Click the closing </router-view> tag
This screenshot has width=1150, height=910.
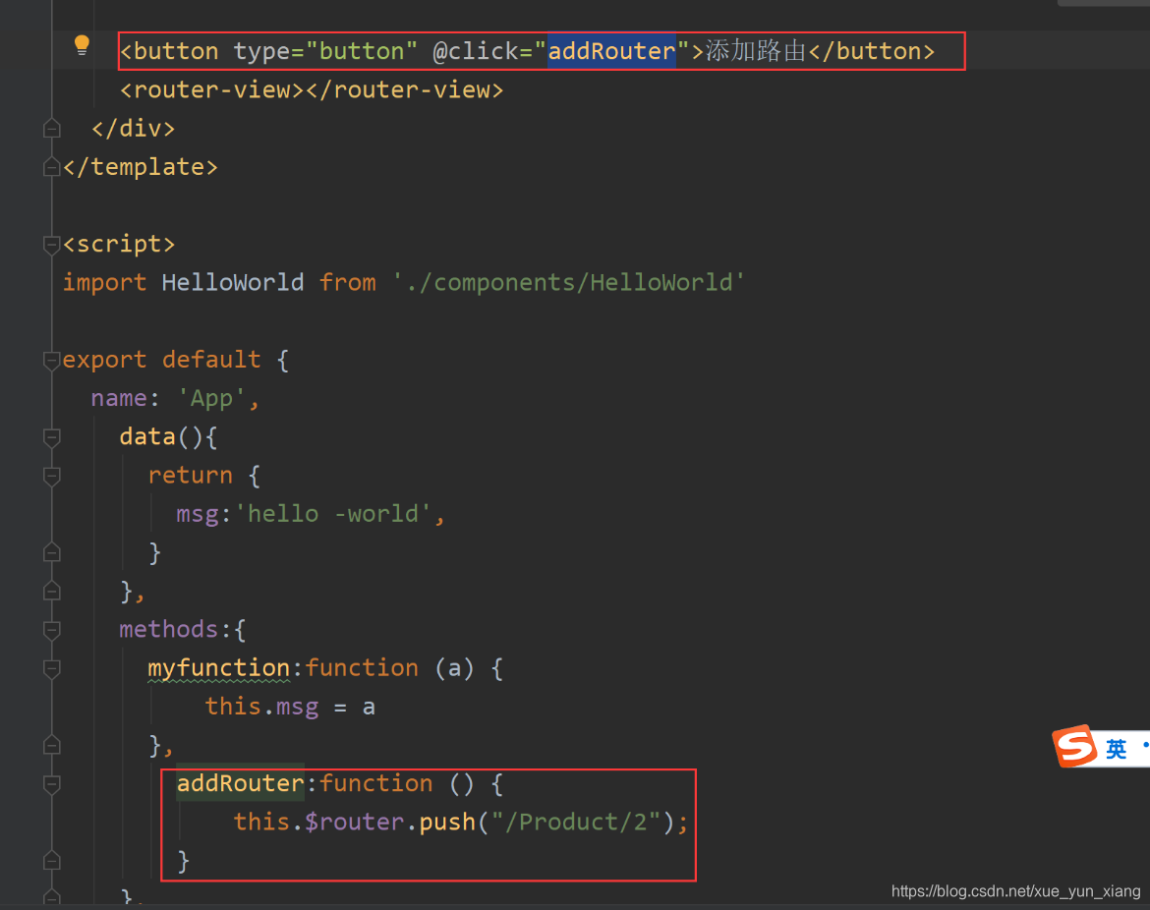click(405, 90)
